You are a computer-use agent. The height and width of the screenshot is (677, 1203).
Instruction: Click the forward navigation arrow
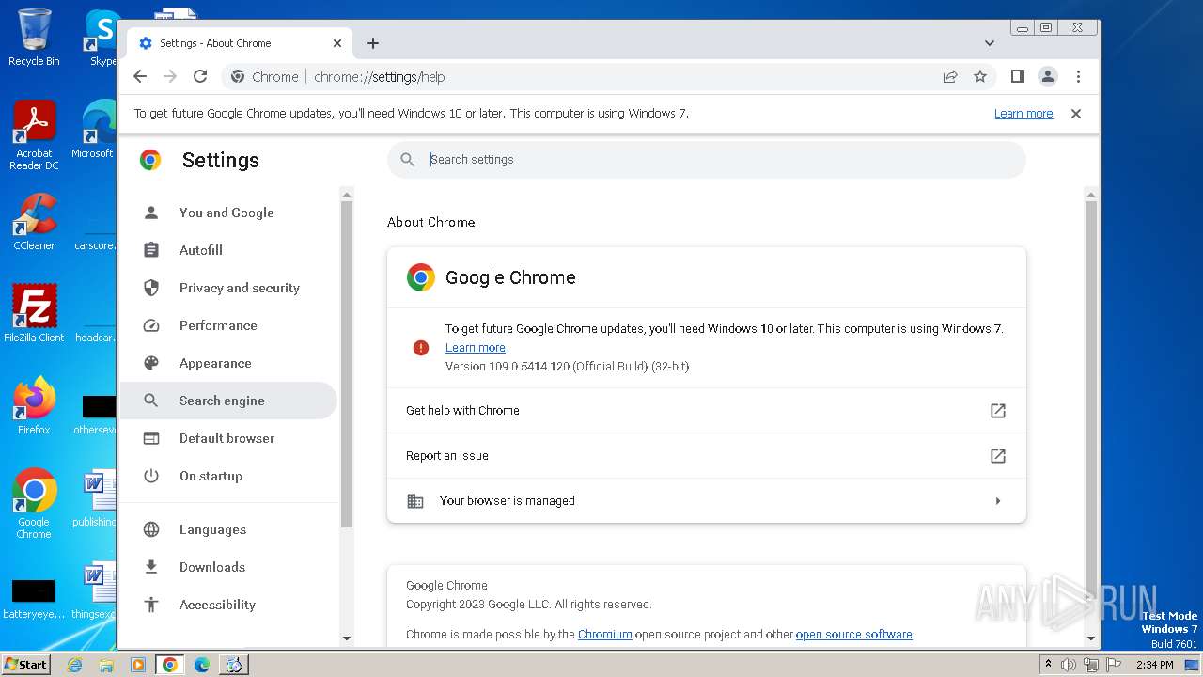click(170, 77)
